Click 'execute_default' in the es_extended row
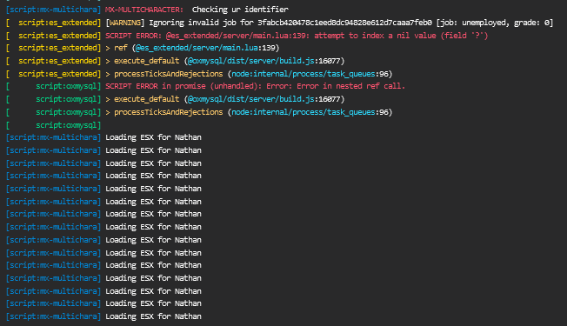Viewport: 567px width, 326px height. point(146,61)
